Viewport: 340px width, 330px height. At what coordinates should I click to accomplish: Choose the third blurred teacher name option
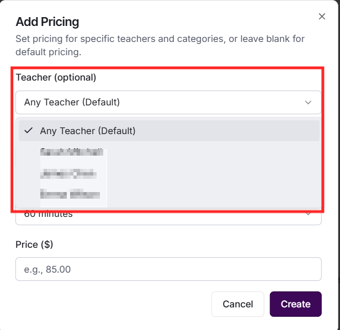(x=70, y=194)
